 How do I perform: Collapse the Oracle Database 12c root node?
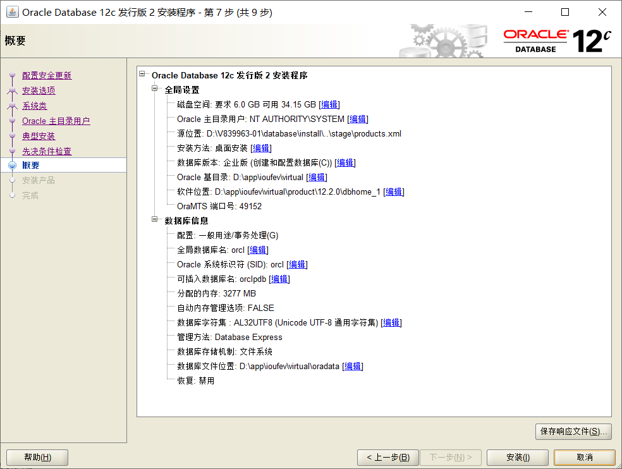[142, 74]
